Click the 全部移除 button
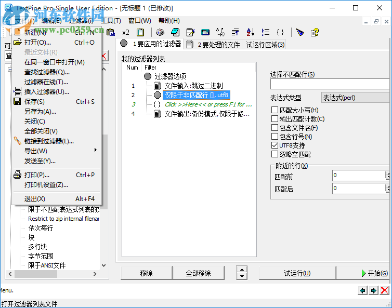 pyautogui.click(x=199, y=273)
